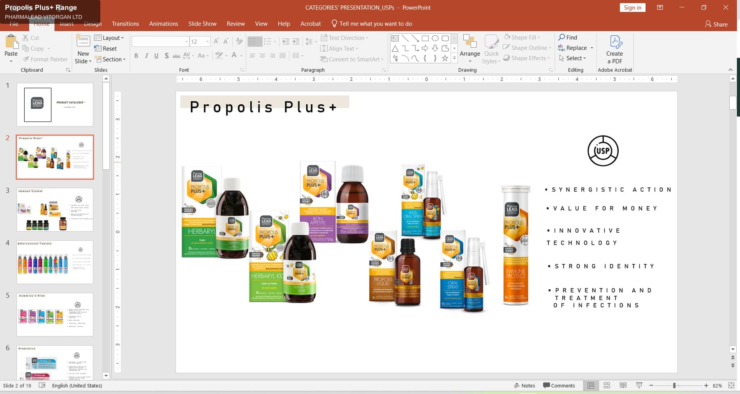Open the Transitions tab
This screenshot has height=394, width=740.
pos(125,24)
